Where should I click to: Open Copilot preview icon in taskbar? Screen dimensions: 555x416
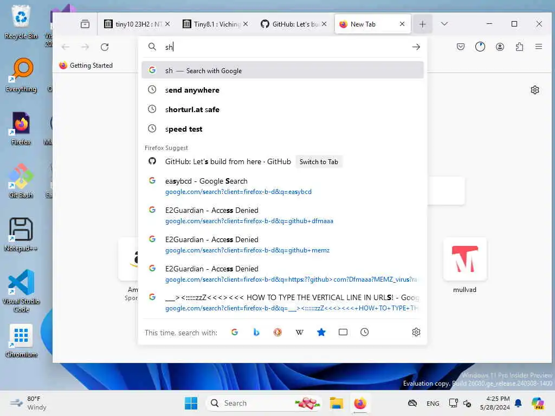(x=538, y=403)
